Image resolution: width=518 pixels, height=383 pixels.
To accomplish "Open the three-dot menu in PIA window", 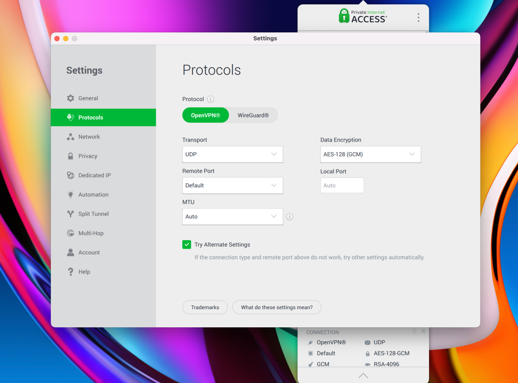I will pyautogui.click(x=418, y=18).
